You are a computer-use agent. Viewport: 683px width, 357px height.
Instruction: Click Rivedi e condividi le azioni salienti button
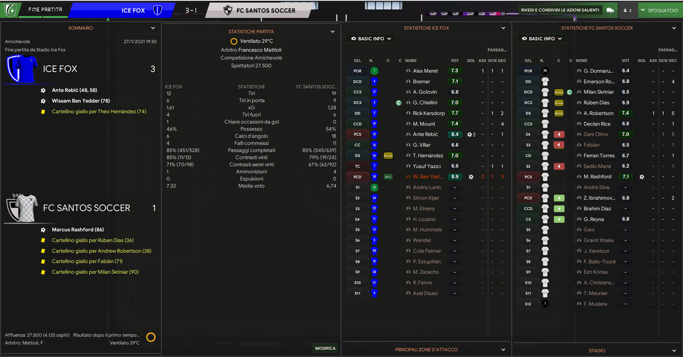click(561, 10)
